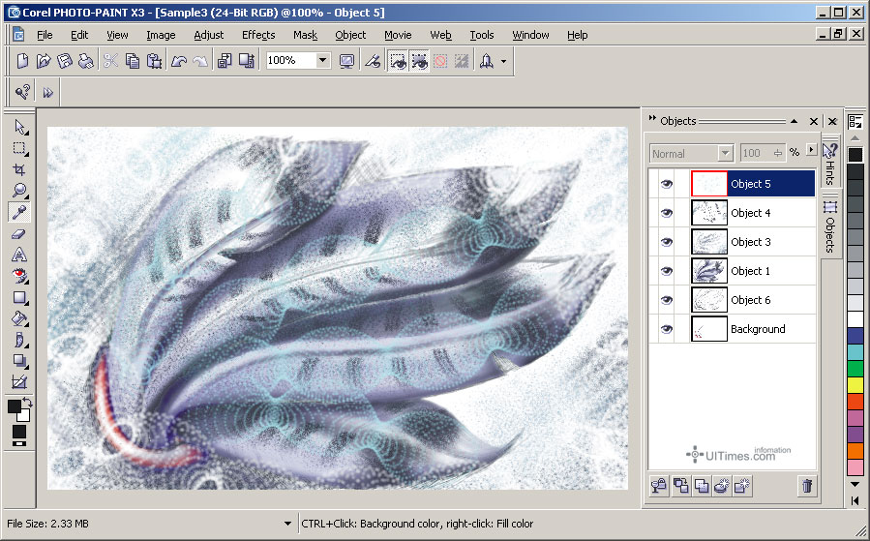Click the Open file icon

44,60
